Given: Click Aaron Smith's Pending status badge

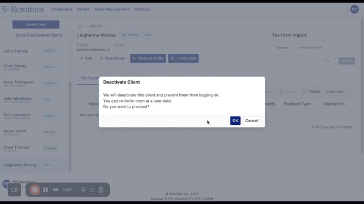Looking at the screenshot, I should coord(49,132).
